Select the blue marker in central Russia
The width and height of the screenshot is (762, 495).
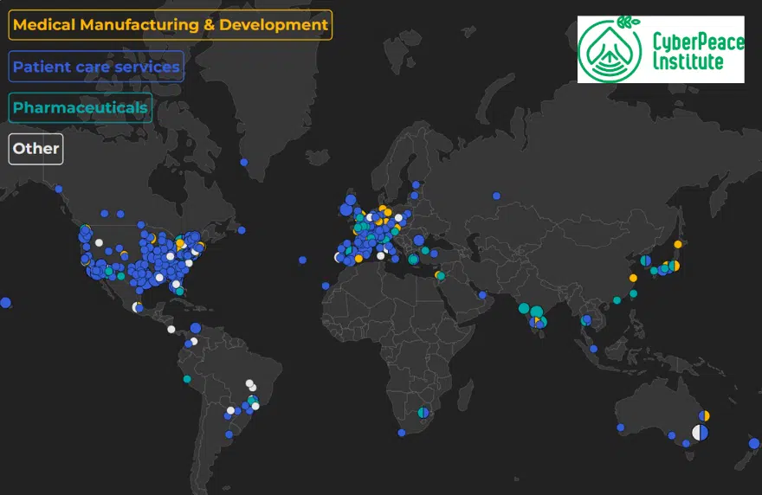pyautogui.click(x=496, y=196)
